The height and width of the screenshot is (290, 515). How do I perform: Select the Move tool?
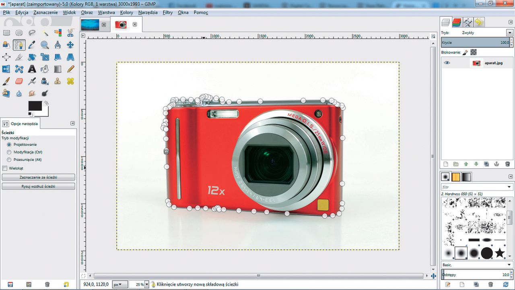click(x=70, y=45)
